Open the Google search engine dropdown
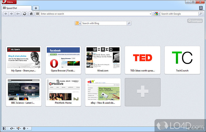Viewport: 206px width, 132px height. pyautogui.click(x=157, y=14)
